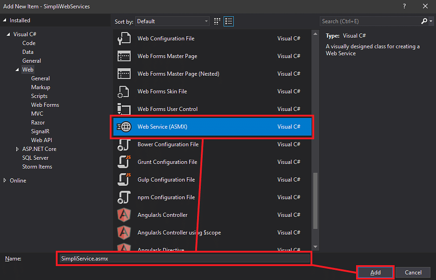Screen dimensions: 436x280
Task: Select the Web Forms Master Page template
Action: pyautogui.click(x=213, y=56)
